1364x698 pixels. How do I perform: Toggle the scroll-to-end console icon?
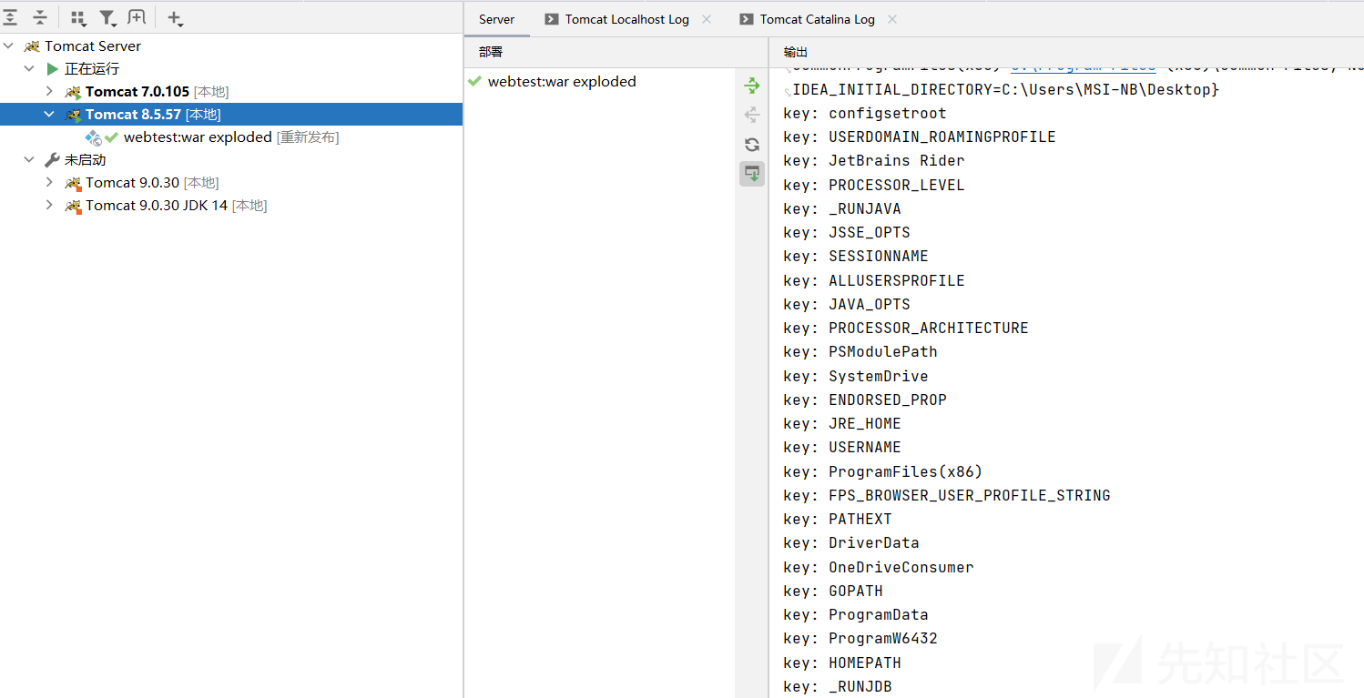[752, 174]
